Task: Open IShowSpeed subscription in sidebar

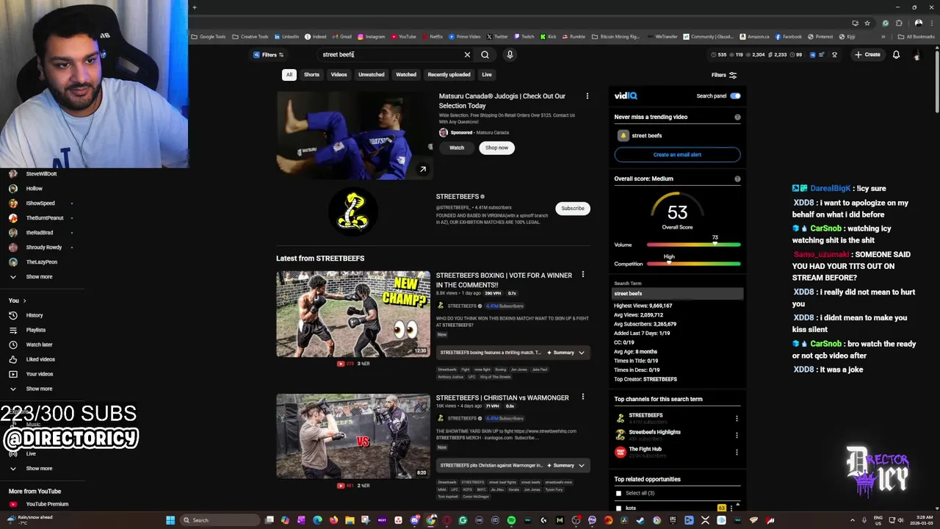Action: tap(40, 203)
